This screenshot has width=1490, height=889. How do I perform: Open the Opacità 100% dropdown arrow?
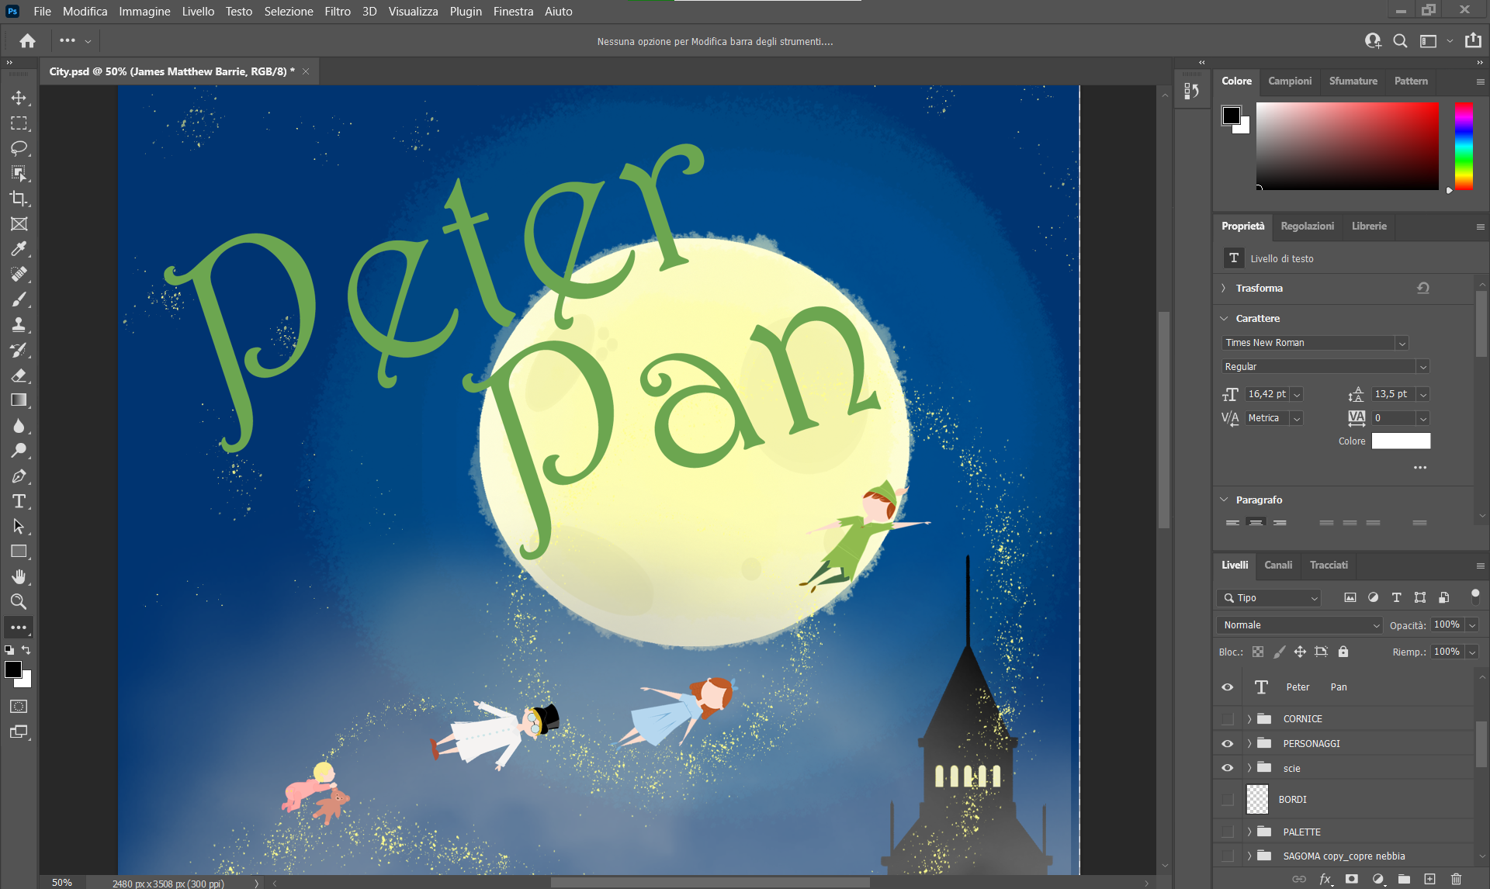1472,625
